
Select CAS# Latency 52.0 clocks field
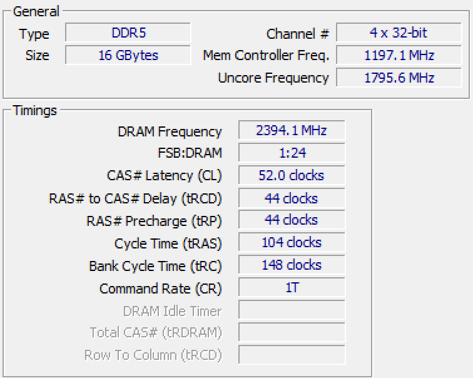coord(292,175)
